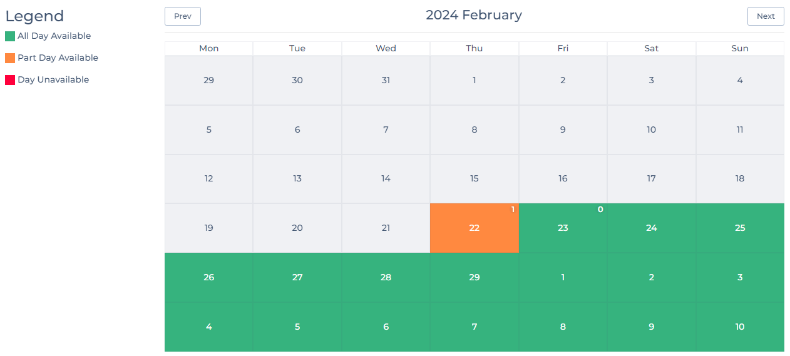
Task: Select March 7 in Thursday column
Action: (x=475, y=327)
